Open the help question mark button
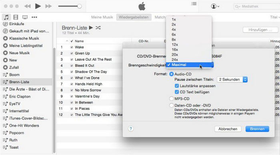Image resolution: width=280 pixels, height=155 pixels. (x=131, y=129)
